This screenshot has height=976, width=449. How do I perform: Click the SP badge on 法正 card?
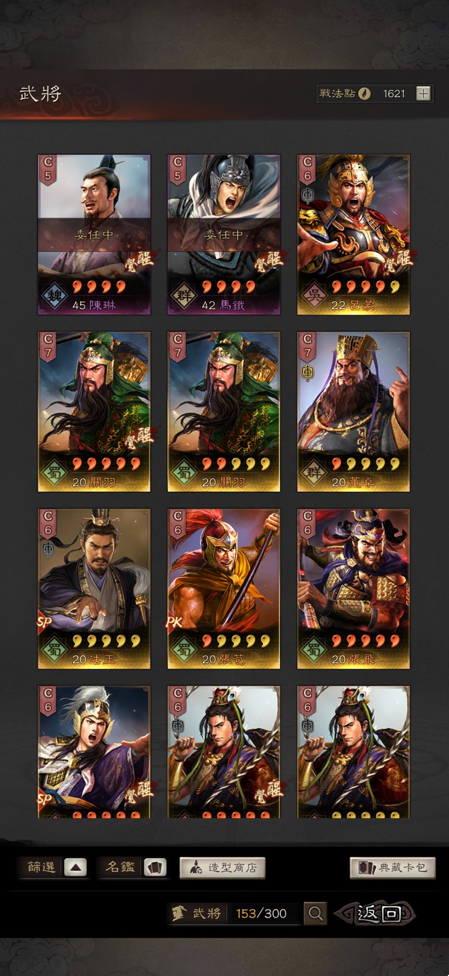click(44, 622)
